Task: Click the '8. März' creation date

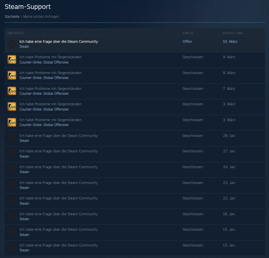Action: [229, 73]
